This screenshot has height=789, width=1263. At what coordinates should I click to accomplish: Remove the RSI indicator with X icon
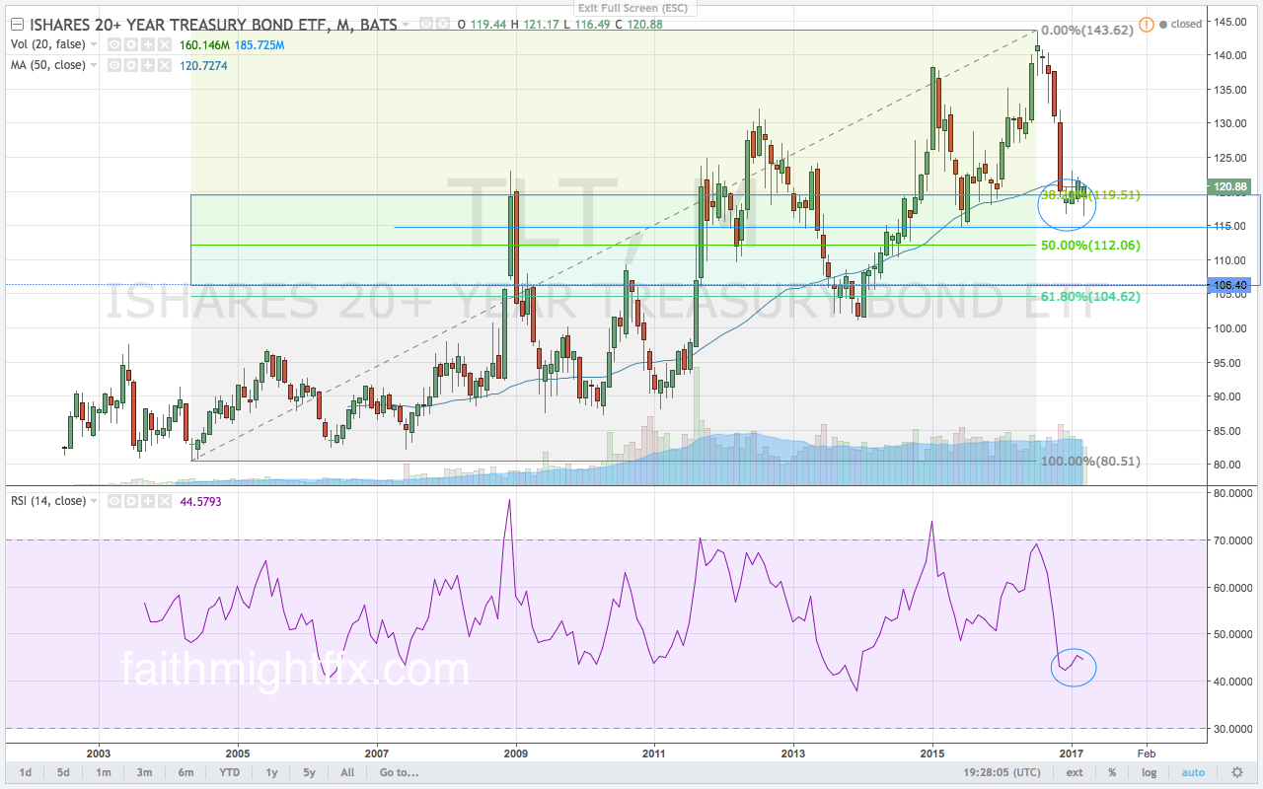(x=165, y=501)
